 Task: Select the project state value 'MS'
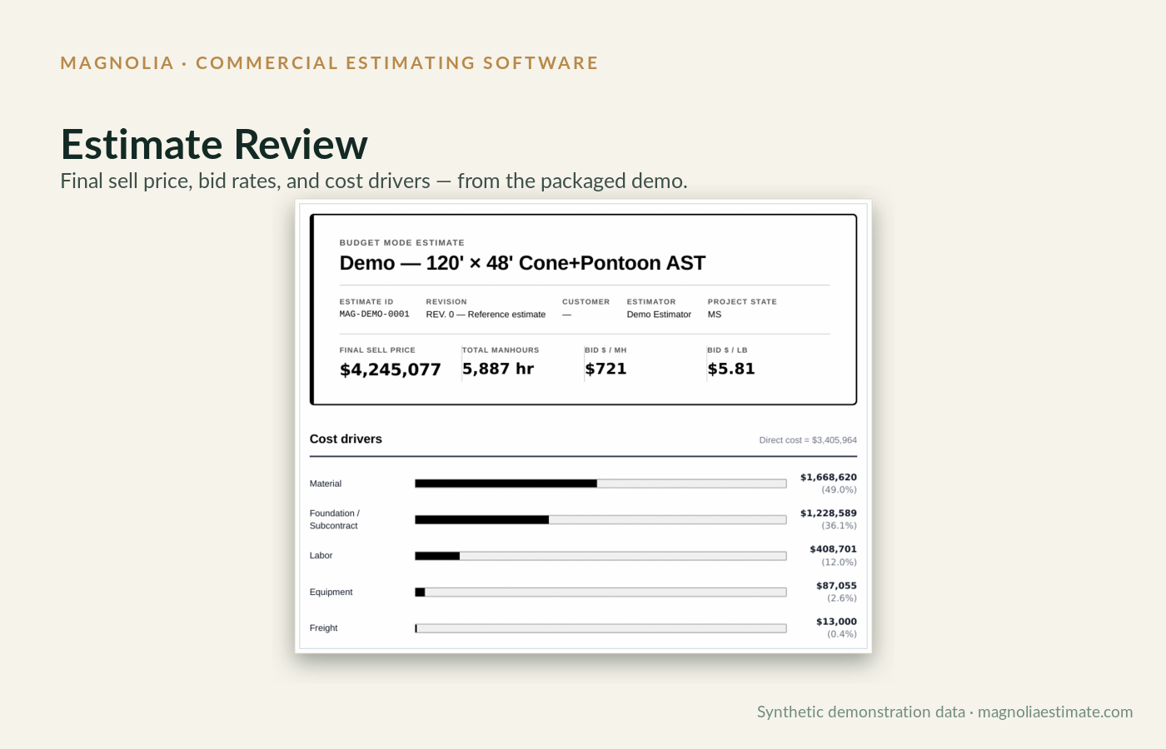tap(715, 315)
